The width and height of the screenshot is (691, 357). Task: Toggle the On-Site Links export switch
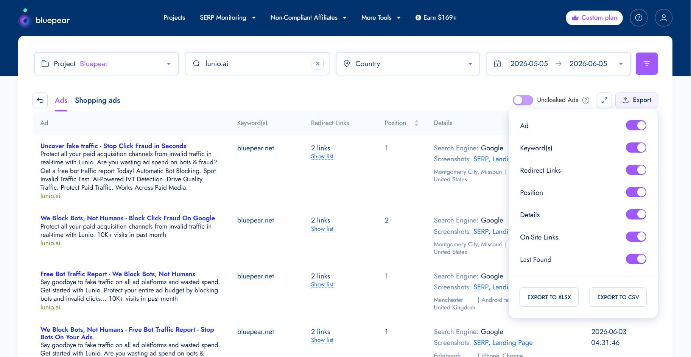tap(636, 237)
